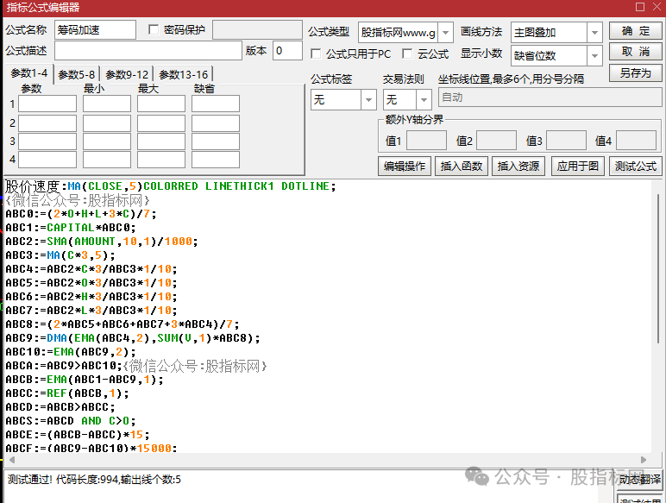This screenshot has height=503, width=666.
Task: Open the 公式标签 dropdown
Action: (368, 100)
